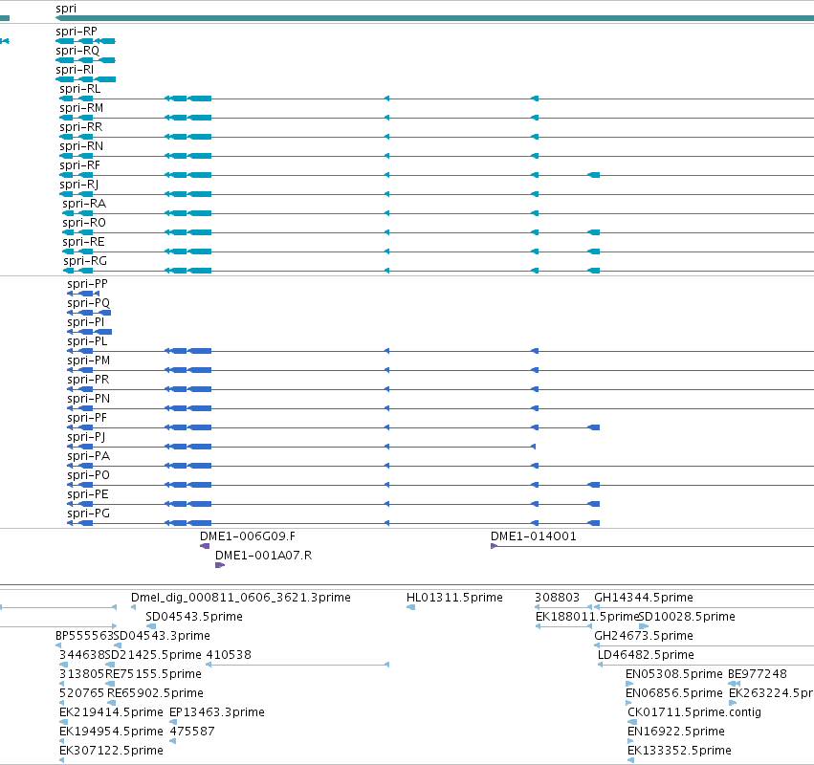
Task: Select the spri gene label
Action: point(66,9)
